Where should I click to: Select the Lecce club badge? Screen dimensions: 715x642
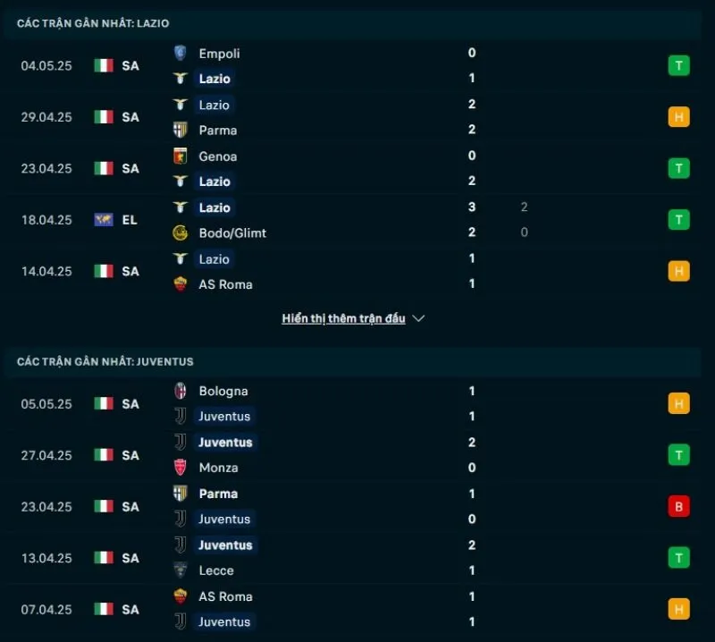pos(179,570)
